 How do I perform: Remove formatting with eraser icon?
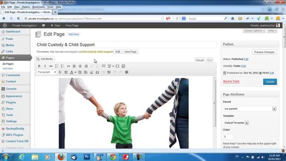(91, 72)
